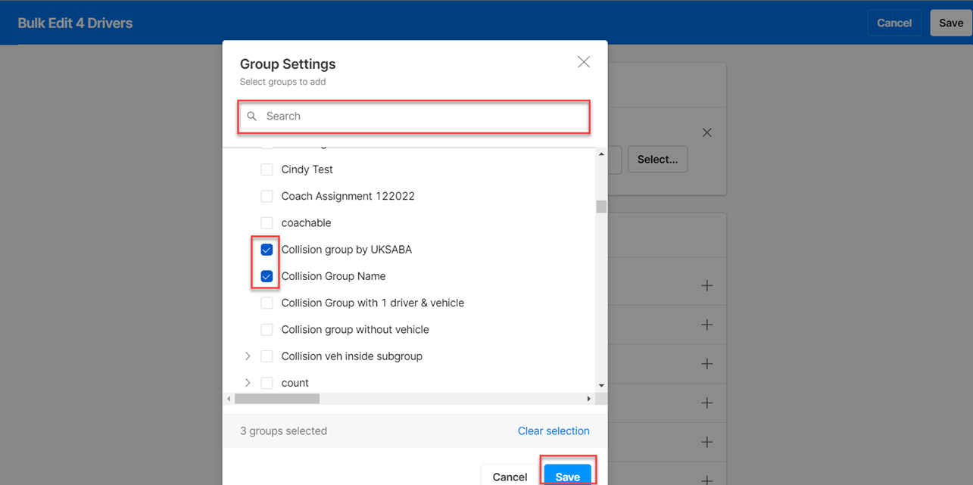The width and height of the screenshot is (973, 485).
Task: Click Save in the Bulk Edit header
Action: pyautogui.click(x=951, y=23)
